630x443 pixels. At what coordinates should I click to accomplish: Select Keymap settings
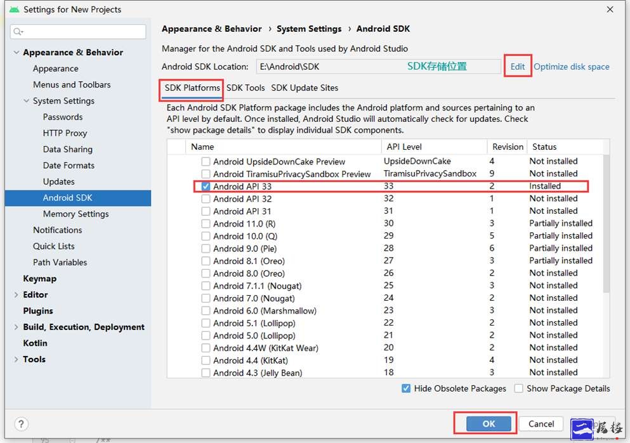click(x=40, y=279)
